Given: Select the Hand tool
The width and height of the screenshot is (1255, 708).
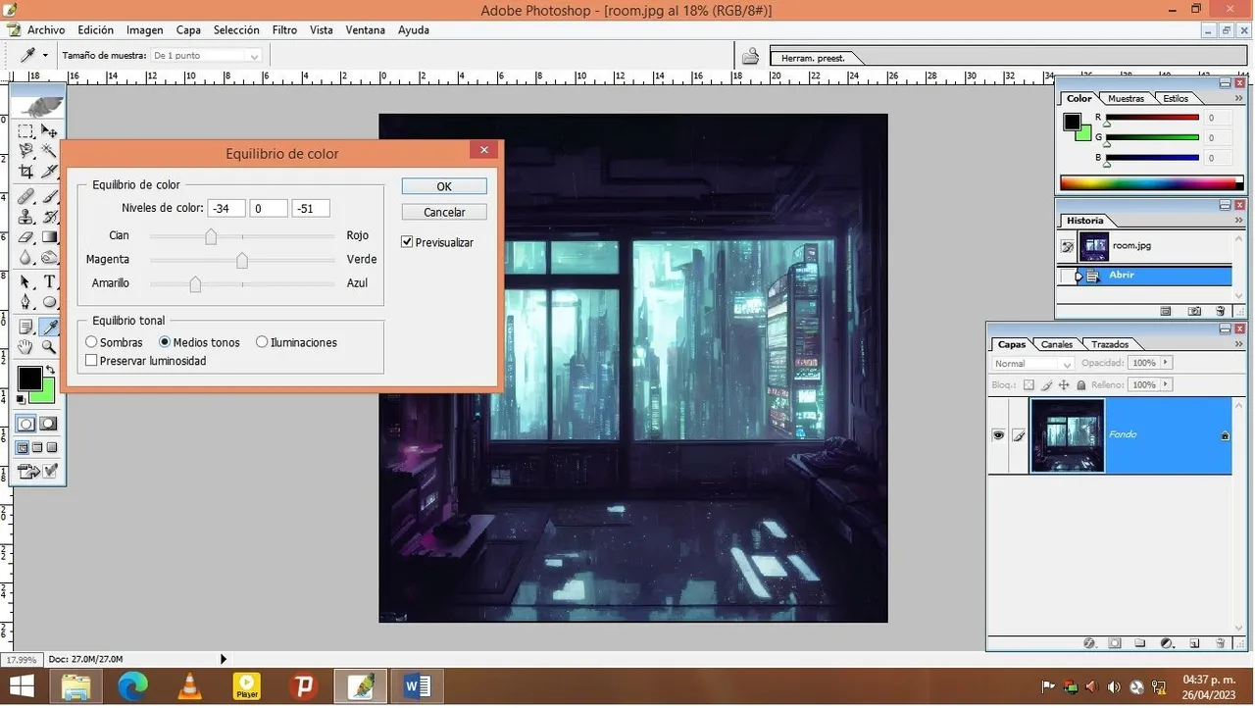Looking at the screenshot, I should (26, 347).
